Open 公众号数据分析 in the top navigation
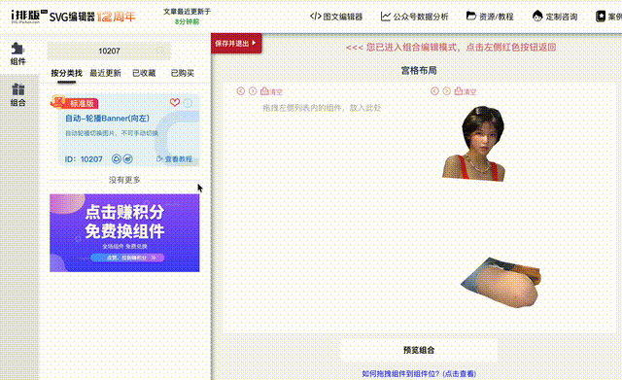 point(415,17)
